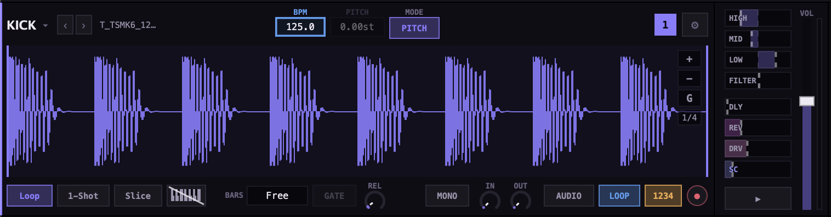Viewport: 831px width, 217px height.
Task: Select Loop playback mode tab
Action: pos(30,196)
